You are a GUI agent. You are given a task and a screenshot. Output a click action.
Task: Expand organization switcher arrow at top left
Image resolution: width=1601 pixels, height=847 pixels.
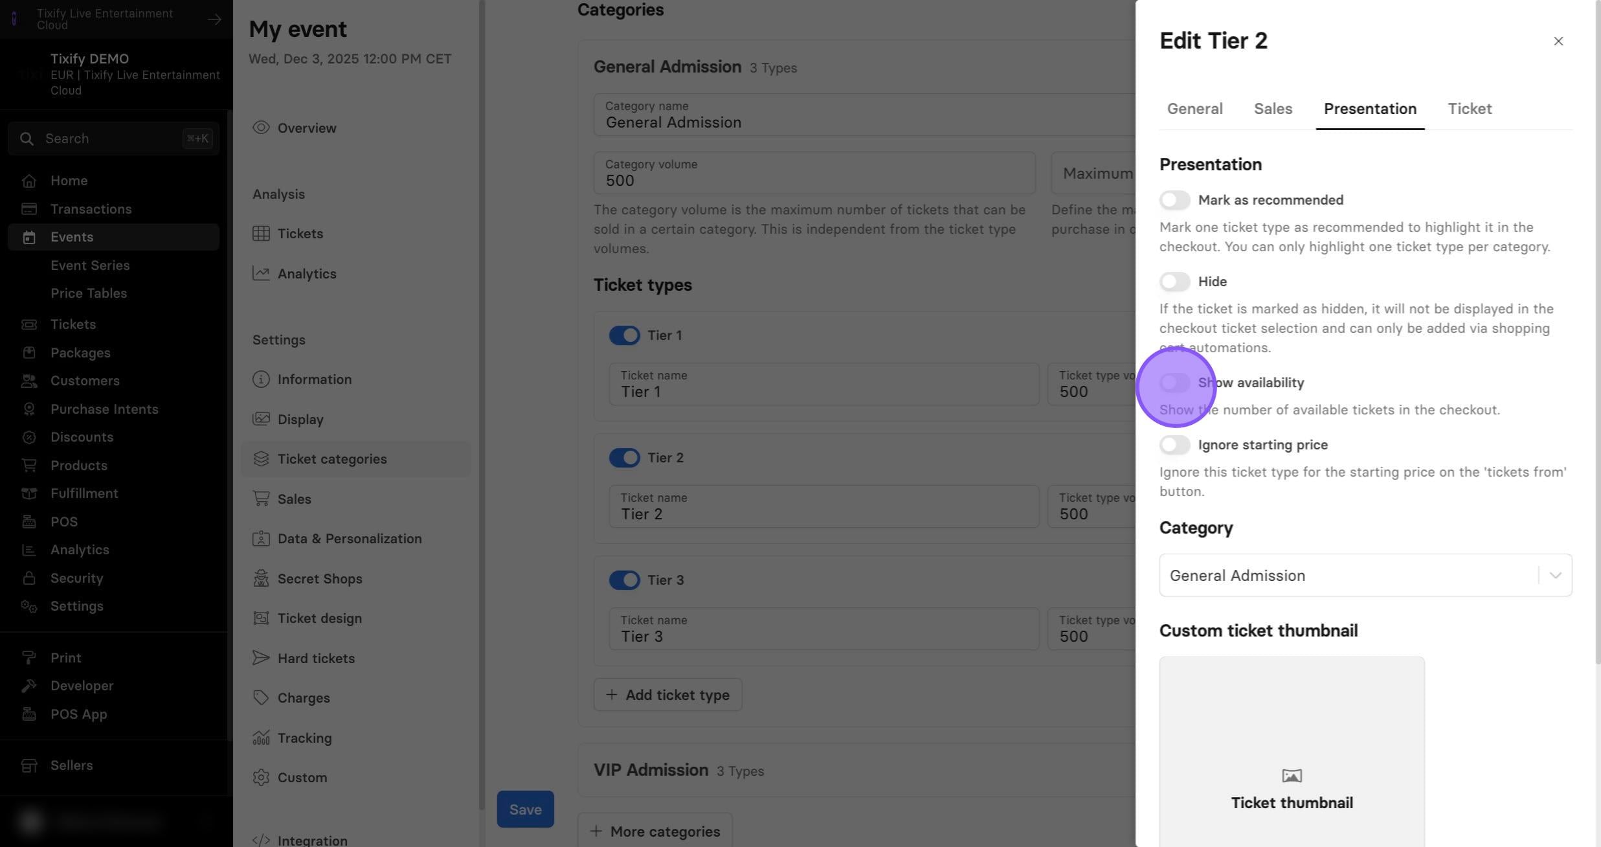pos(214,19)
